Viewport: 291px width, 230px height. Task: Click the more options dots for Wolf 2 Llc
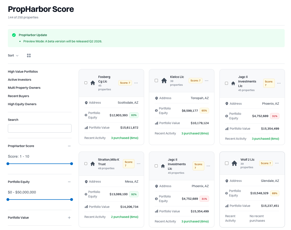pos(277,163)
